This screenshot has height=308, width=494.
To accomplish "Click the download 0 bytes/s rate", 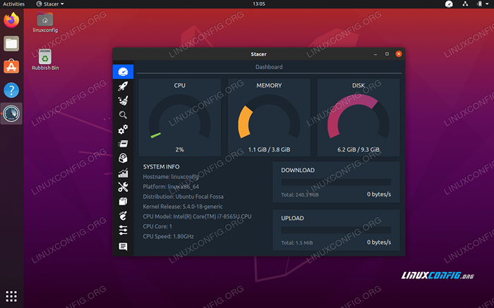I will [379, 195].
